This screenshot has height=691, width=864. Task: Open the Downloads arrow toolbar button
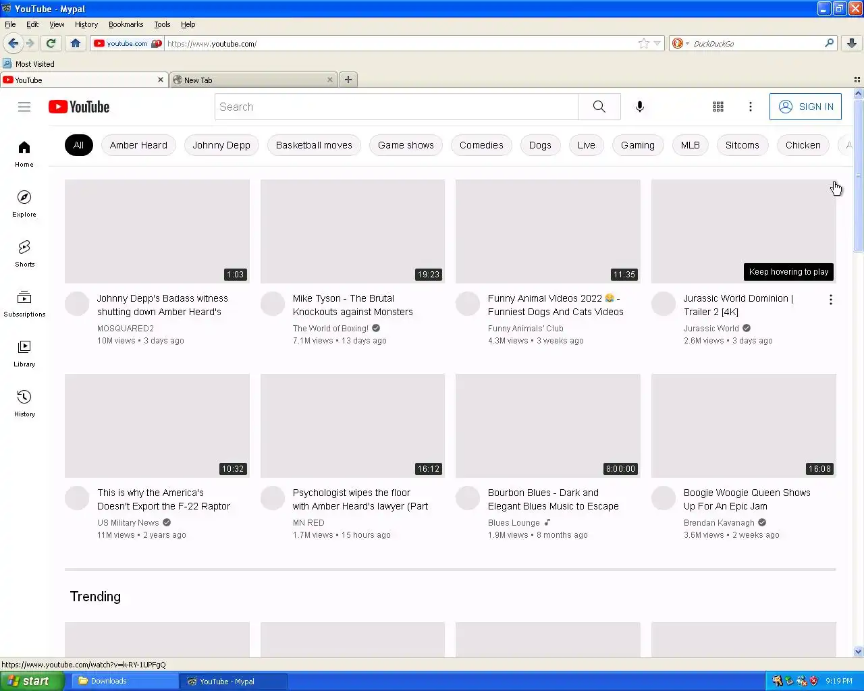pos(852,43)
